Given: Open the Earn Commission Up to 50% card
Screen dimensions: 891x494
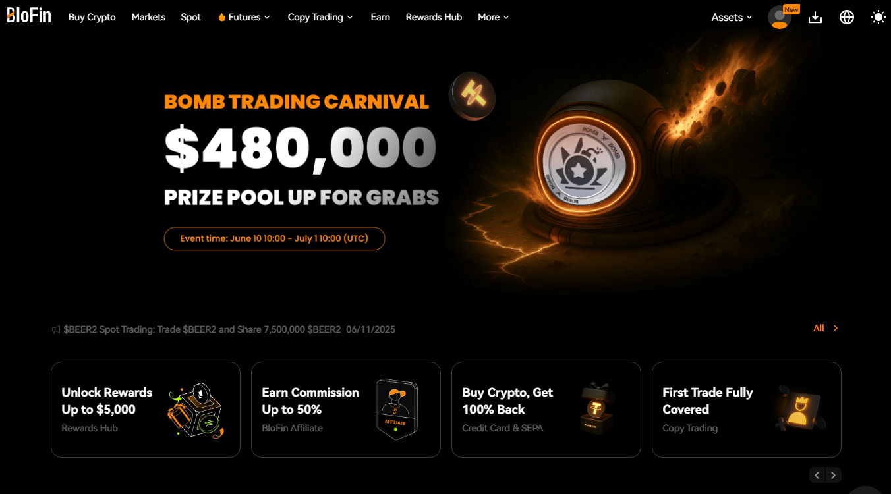Looking at the screenshot, I should 346,410.
